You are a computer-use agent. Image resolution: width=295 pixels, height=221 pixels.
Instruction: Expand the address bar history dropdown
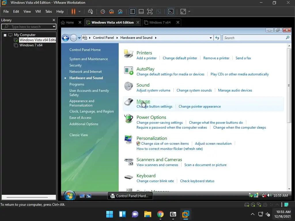point(211,38)
